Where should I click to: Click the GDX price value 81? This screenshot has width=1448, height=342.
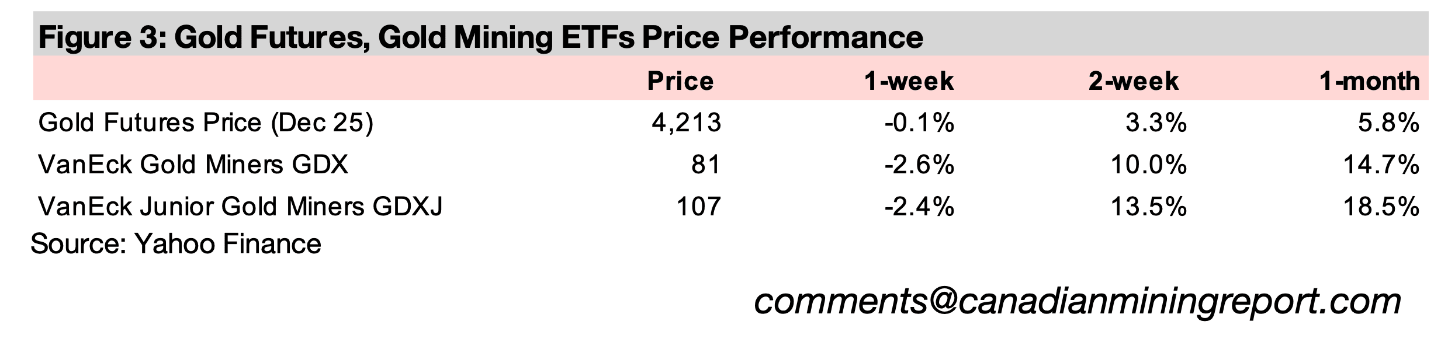tap(706, 165)
